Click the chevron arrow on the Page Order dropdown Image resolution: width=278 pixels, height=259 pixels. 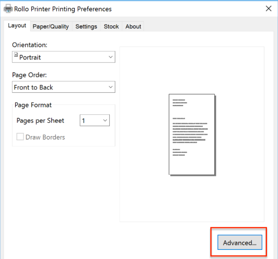click(110, 87)
